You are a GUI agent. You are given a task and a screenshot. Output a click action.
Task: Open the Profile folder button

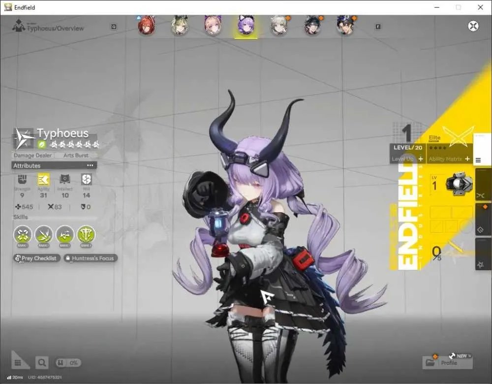click(x=447, y=362)
